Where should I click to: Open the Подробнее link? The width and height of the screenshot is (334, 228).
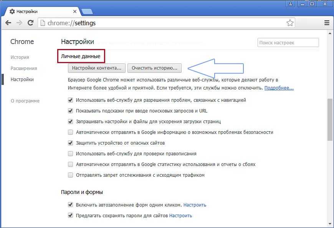[x=279, y=88]
